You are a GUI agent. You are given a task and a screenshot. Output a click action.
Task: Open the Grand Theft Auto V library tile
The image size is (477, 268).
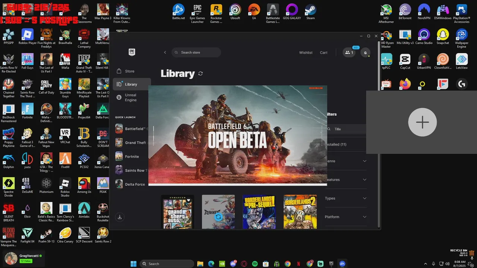pyautogui.click(x=177, y=212)
